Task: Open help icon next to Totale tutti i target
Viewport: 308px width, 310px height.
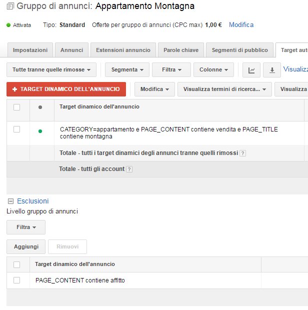Action: pos(243,153)
